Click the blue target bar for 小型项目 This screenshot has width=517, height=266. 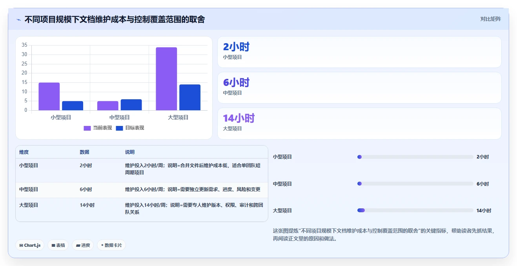click(x=73, y=106)
